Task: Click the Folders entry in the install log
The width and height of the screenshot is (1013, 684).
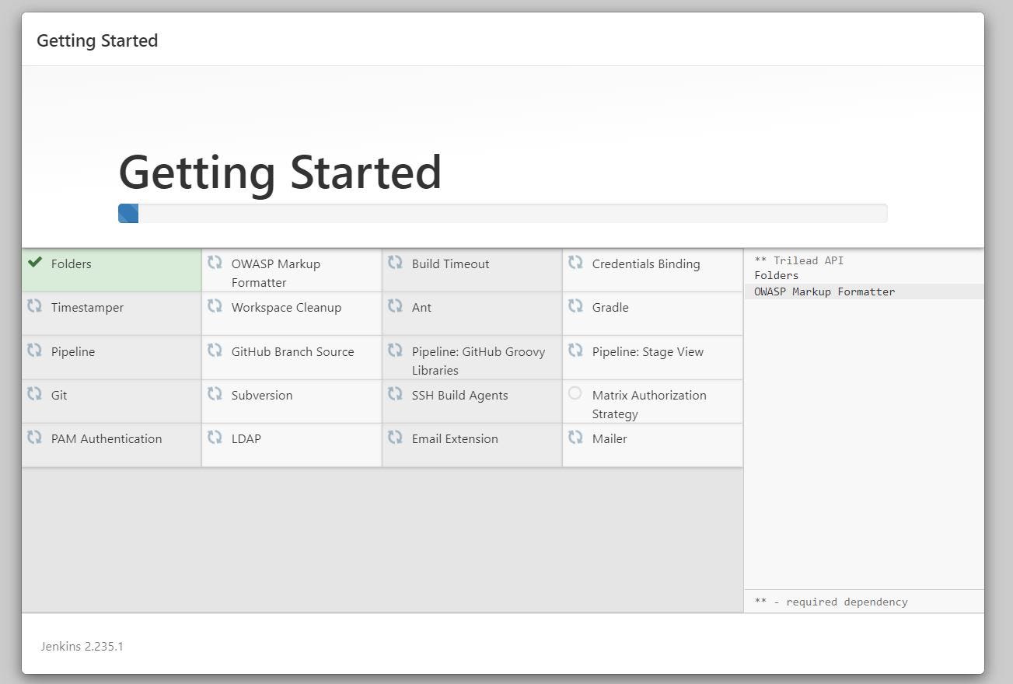Action: pyautogui.click(x=776, y=275)
